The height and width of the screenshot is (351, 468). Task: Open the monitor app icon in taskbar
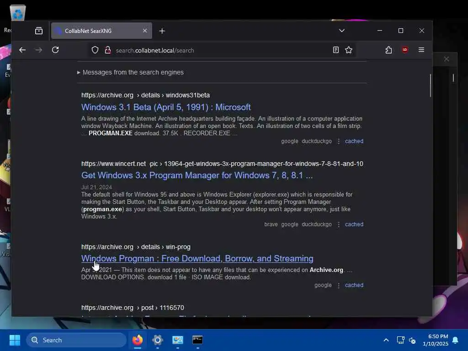tap(178, 340)
